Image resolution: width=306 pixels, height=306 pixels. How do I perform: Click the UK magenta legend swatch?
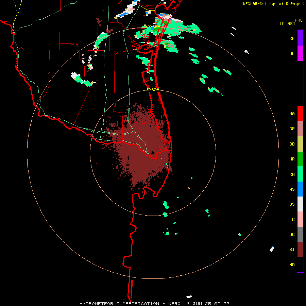point(300,53)
